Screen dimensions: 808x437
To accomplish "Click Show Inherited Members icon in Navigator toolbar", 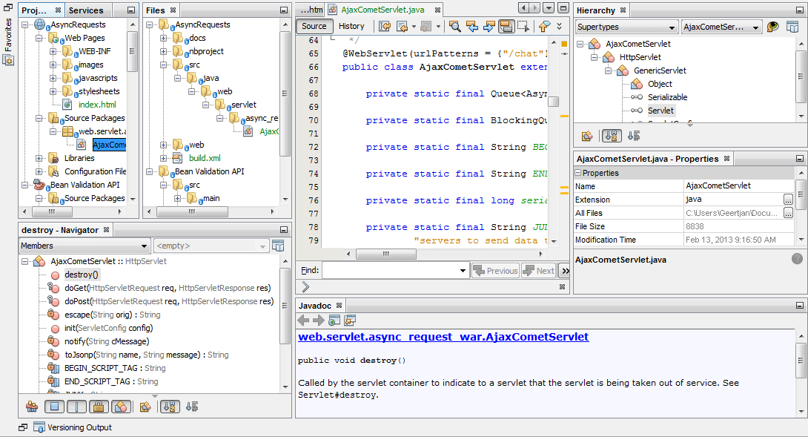I will (x=32, y=407).
